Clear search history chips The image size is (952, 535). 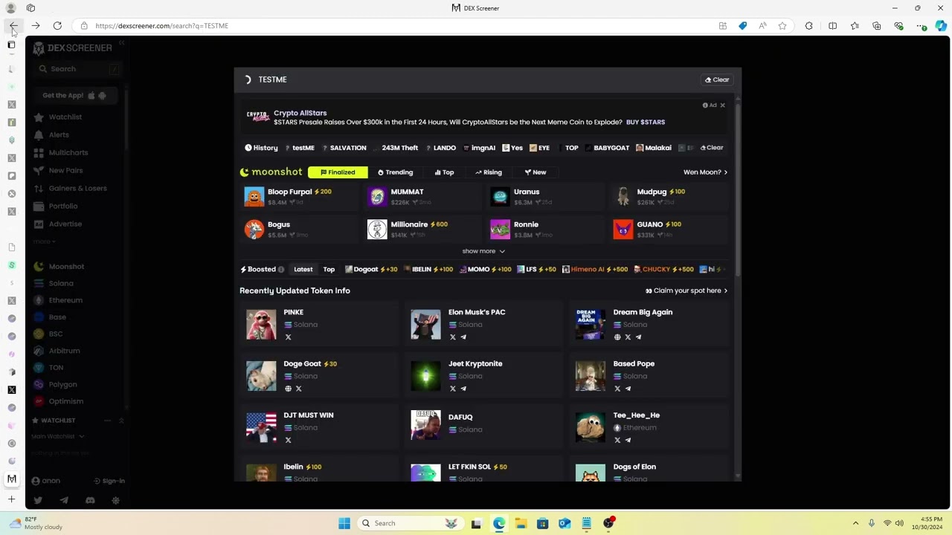710,148
